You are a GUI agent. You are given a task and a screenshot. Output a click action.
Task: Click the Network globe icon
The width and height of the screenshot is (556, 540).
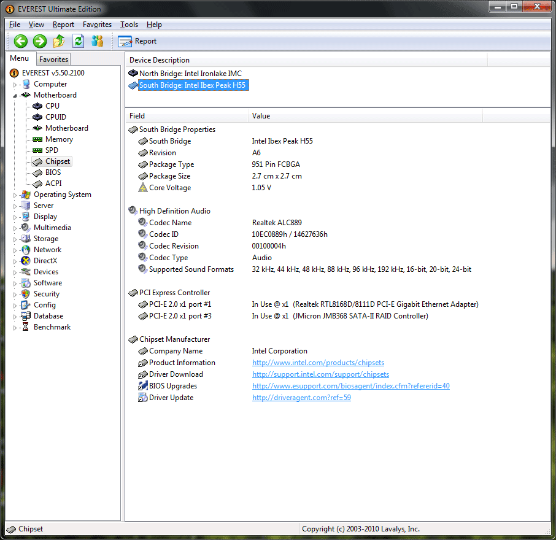click(x=26, y=250)
